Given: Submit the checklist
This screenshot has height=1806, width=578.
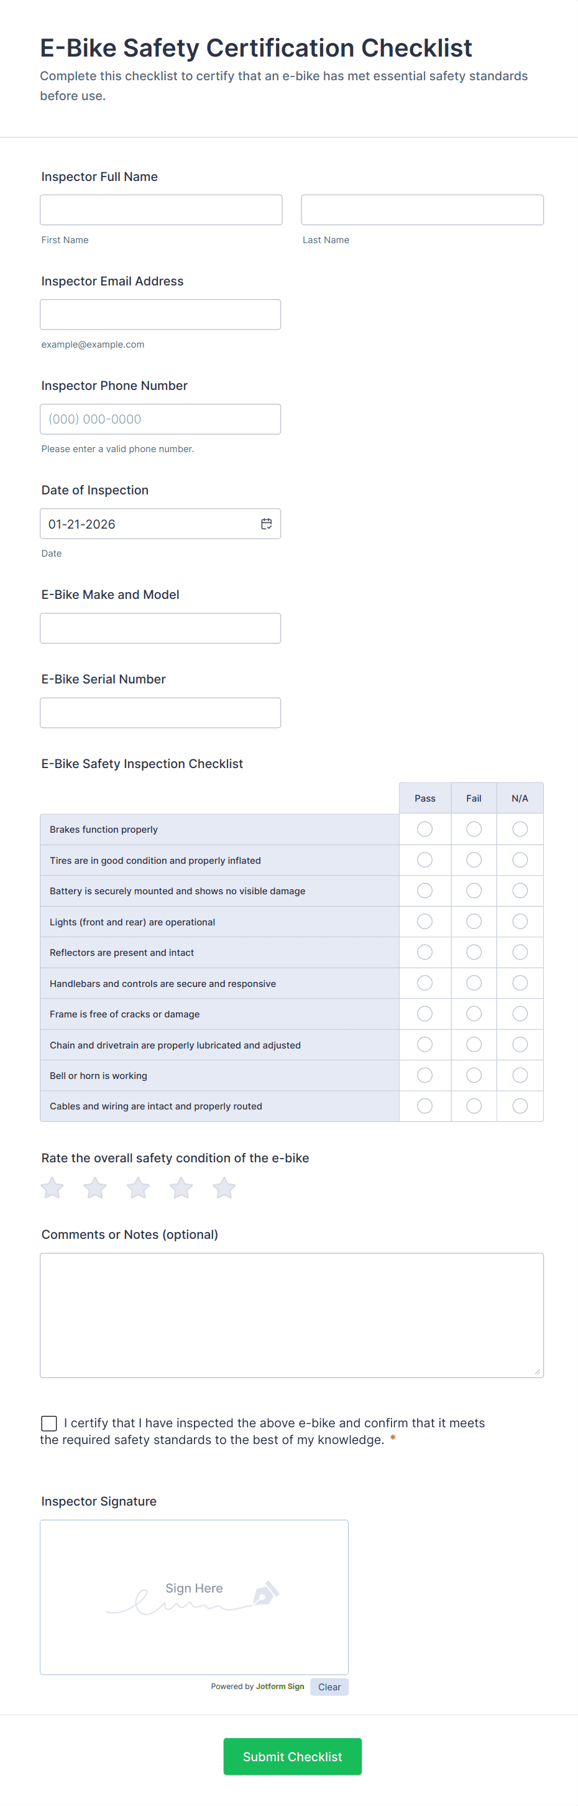Looking at the screenshot, I should 292,1756.
